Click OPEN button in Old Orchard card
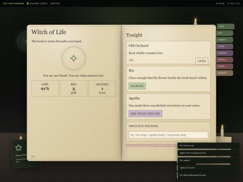 pyautogui.click(x=202, y=61)
